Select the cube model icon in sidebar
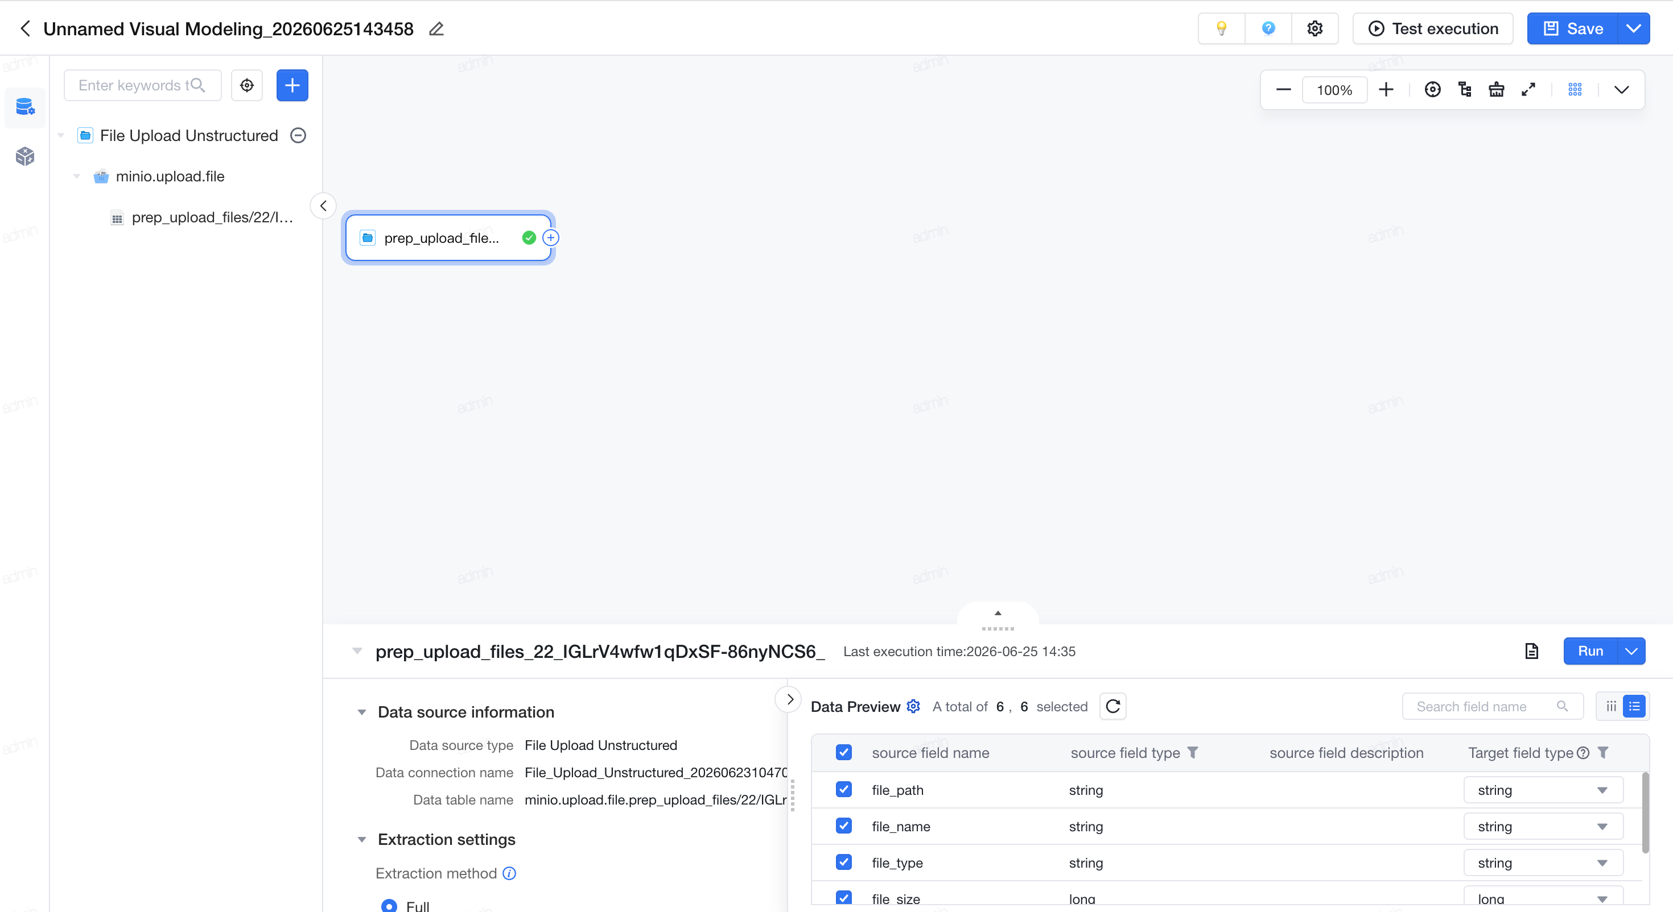1673x912 pixels. click(24, 156)
